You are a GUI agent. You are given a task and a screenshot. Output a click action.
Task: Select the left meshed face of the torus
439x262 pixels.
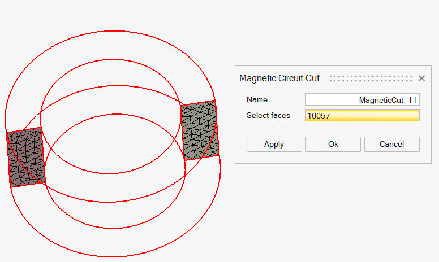(x=26, y=158)
